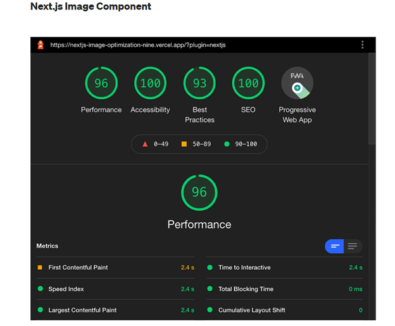Click the Cumulative Layout Shift value 0
This screenshot has width=395, height=326.
pos(360,310)
